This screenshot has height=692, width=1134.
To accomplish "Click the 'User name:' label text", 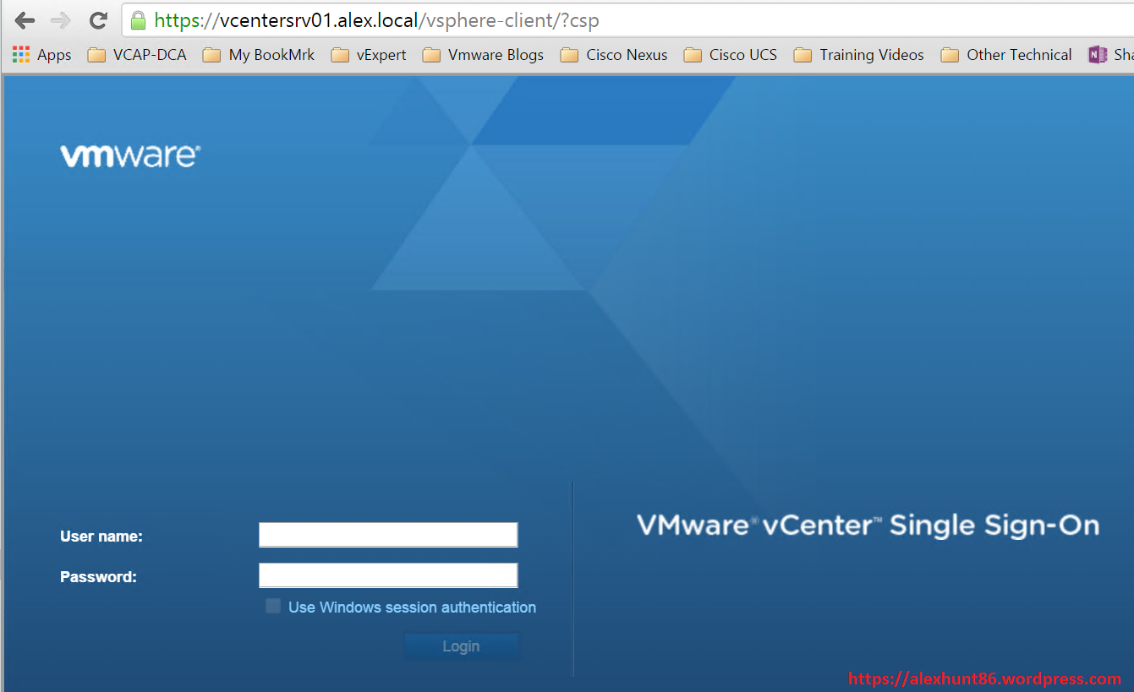I will [101, 536].
